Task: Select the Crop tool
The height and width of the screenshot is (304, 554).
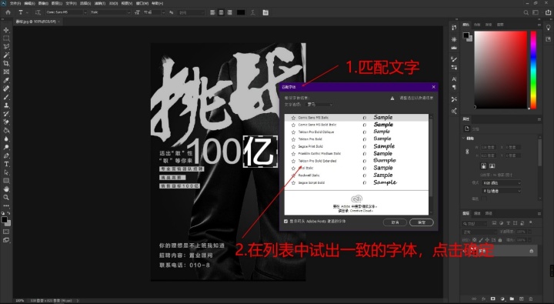Action: click(6, 64)
